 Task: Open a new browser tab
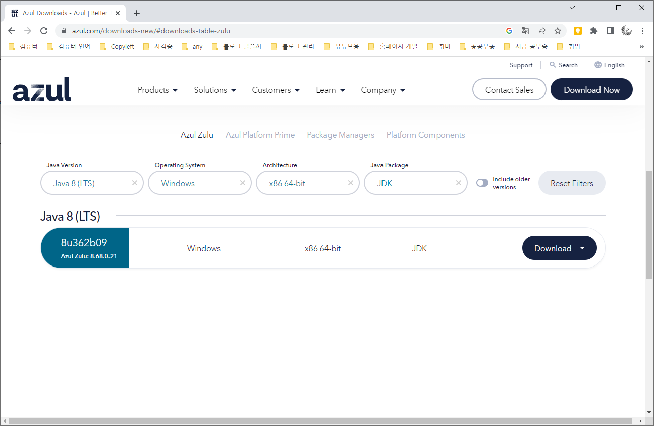pos(137,13)
